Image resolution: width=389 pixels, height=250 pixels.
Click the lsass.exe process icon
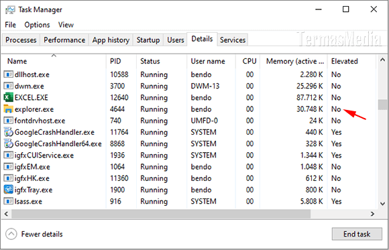click(x=8, y=201)
